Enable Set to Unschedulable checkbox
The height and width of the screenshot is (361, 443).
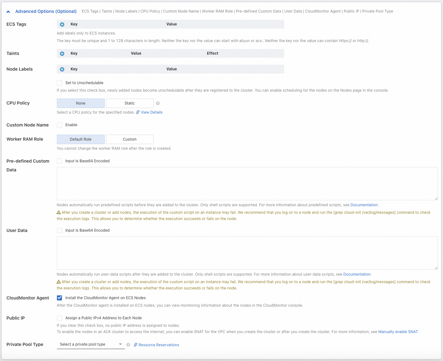pyautogui.click(x=59, y=83)
